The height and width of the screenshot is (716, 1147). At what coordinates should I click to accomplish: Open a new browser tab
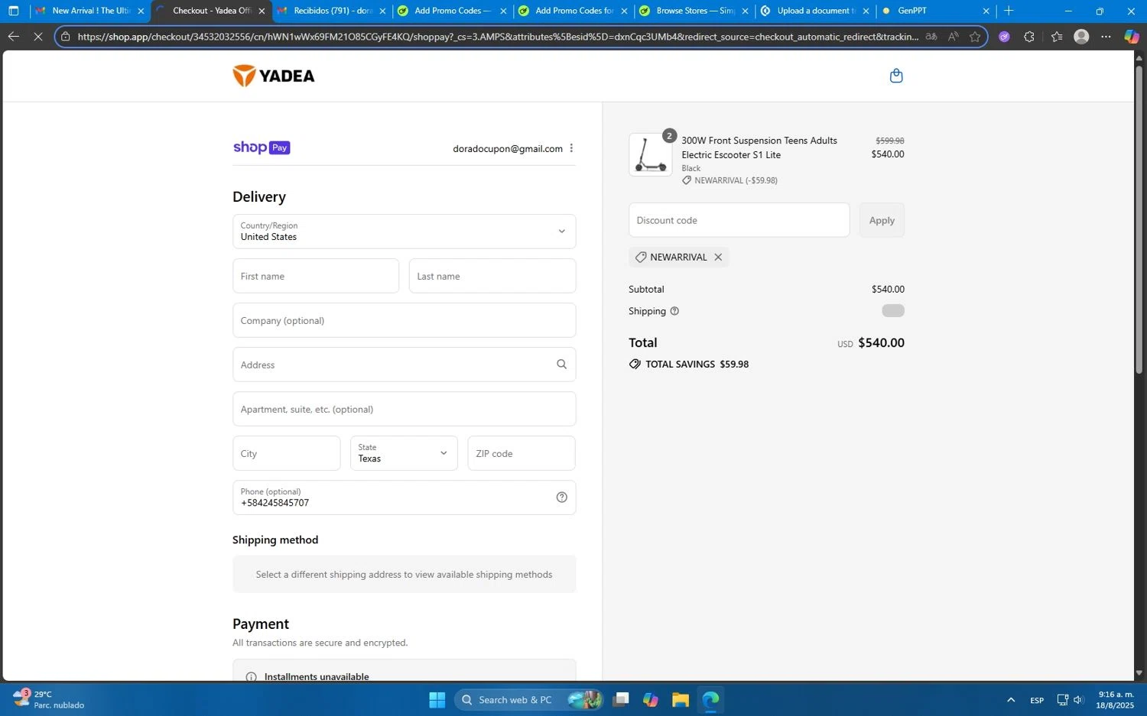[1009, 11]
